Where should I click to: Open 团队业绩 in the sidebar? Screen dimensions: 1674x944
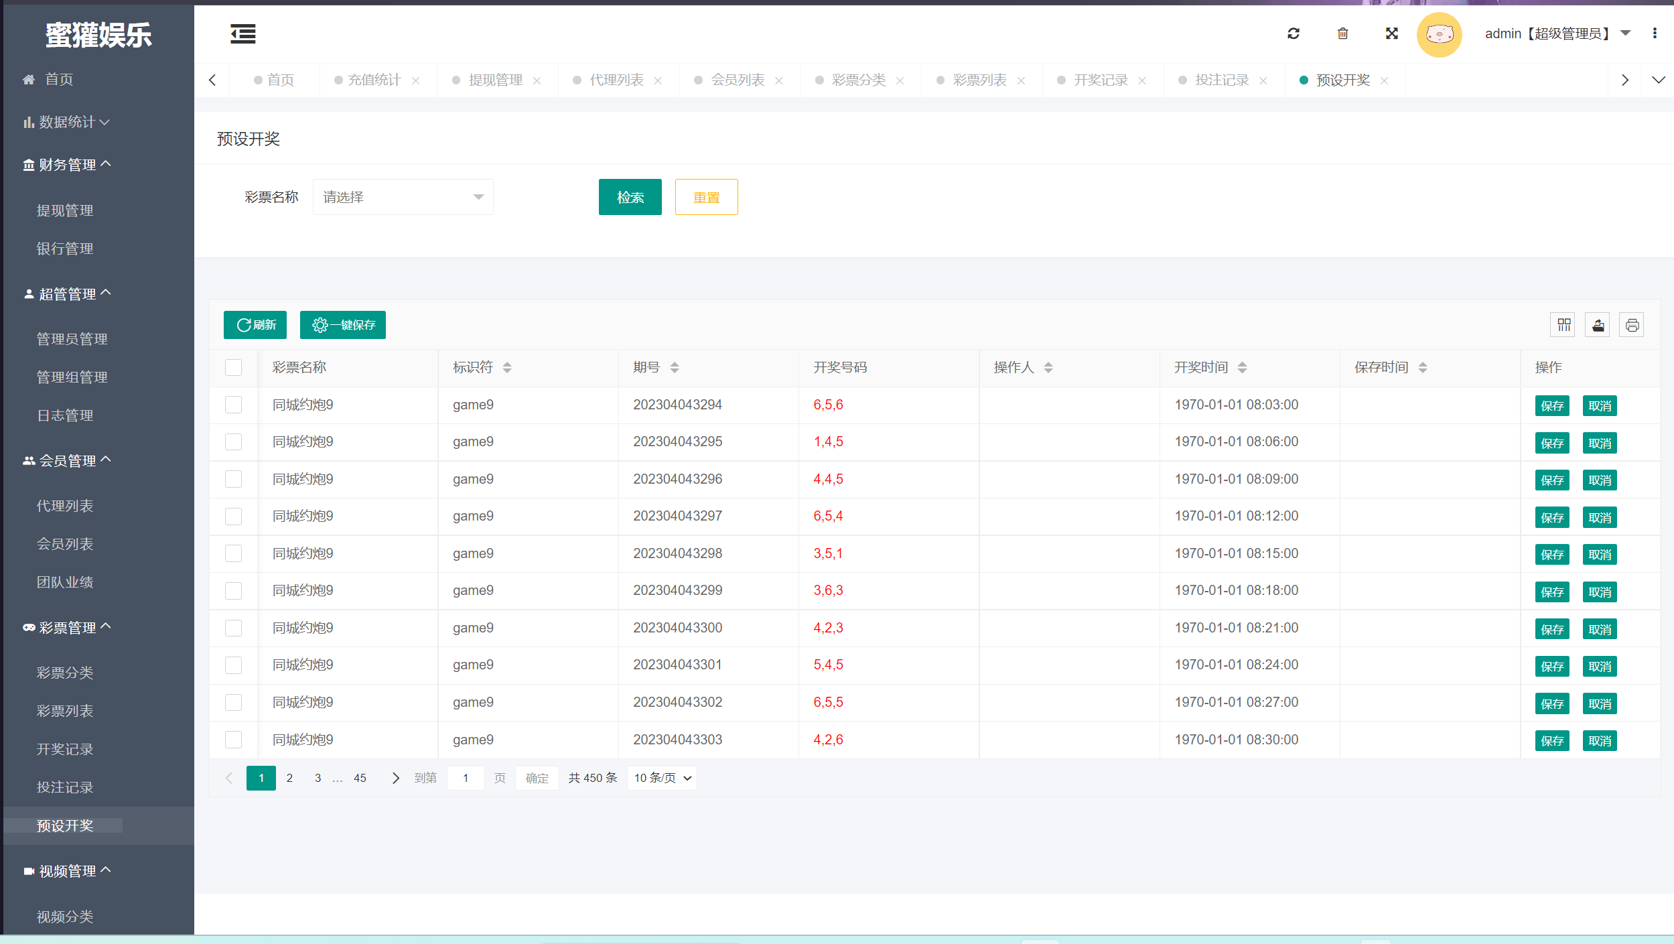pos(65,582)
